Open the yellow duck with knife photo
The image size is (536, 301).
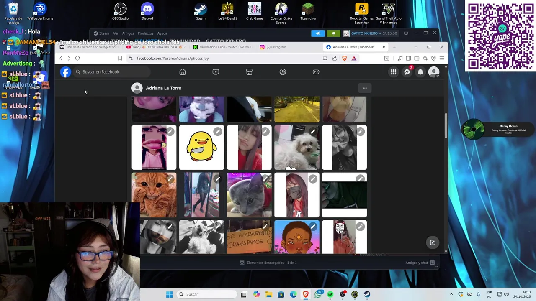click(201, 148)
